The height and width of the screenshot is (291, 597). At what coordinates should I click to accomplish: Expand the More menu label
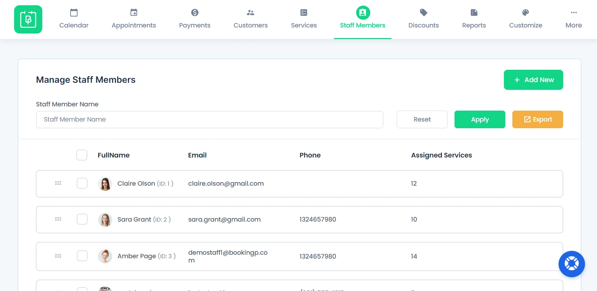click(x=574, y=25)
